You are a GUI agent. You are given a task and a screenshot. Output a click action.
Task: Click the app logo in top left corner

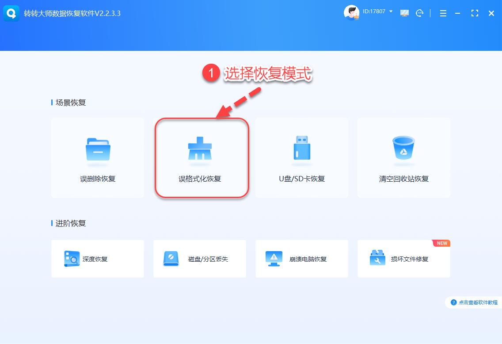[11, 13]
